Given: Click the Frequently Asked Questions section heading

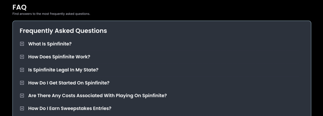Looking at the screenshot, I should pos(63,31).
